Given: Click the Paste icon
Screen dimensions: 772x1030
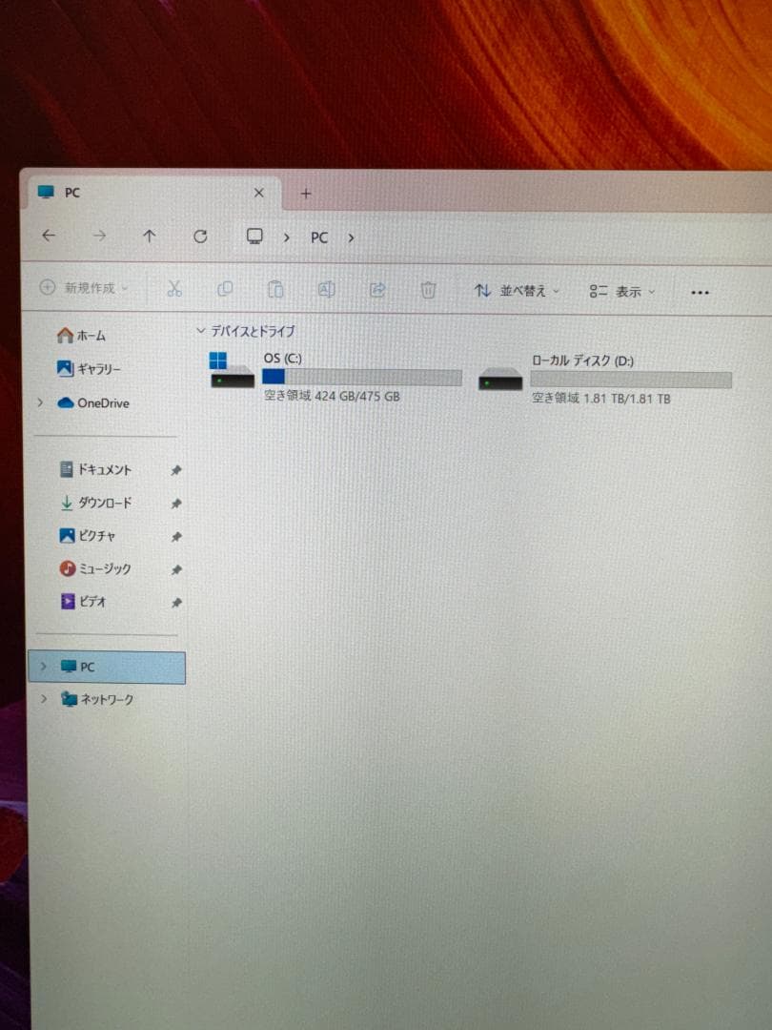Looking at the screenshot, I should [275, 289].
